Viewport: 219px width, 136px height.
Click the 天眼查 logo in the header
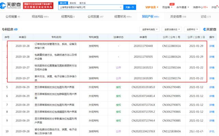11,5
